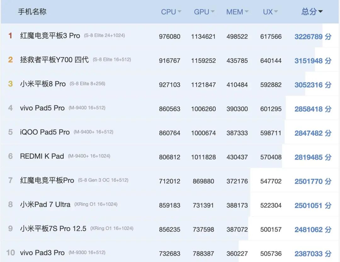Click the rank 1 badge
Image resolution: width=340 pixels, height=262 pixels.
pos(10,35)
